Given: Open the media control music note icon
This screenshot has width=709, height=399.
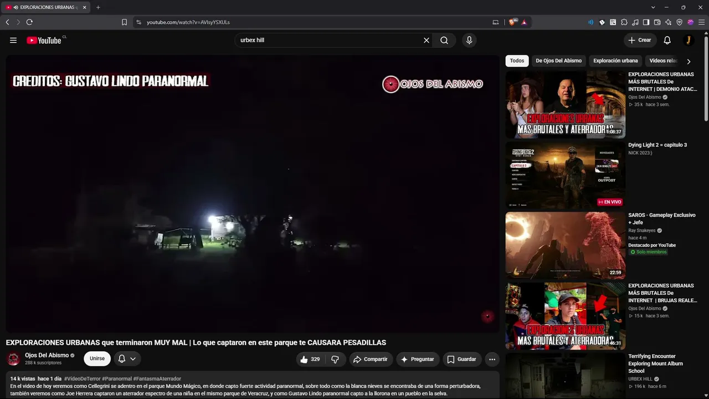Looking at the screenshot, I should [635, 22].
